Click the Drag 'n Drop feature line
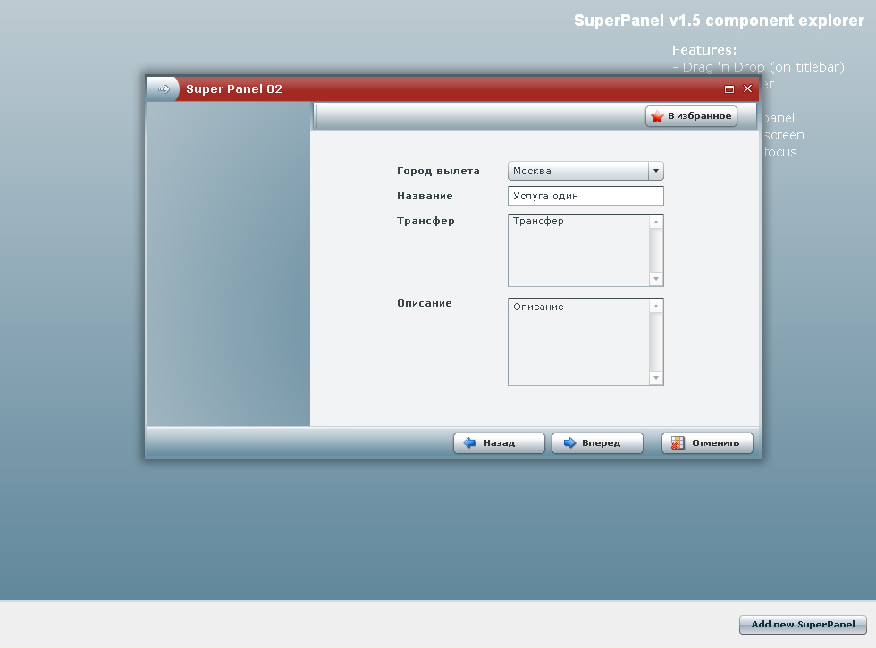This screenshot has width=876, height=648. coord(758,67)
